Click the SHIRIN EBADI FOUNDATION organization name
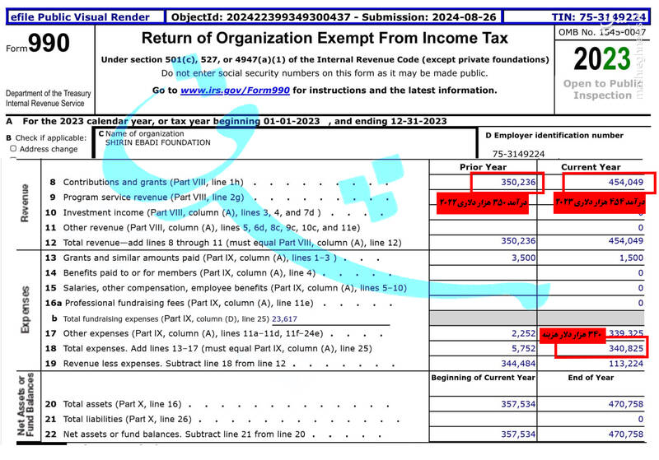 point(157,142)
